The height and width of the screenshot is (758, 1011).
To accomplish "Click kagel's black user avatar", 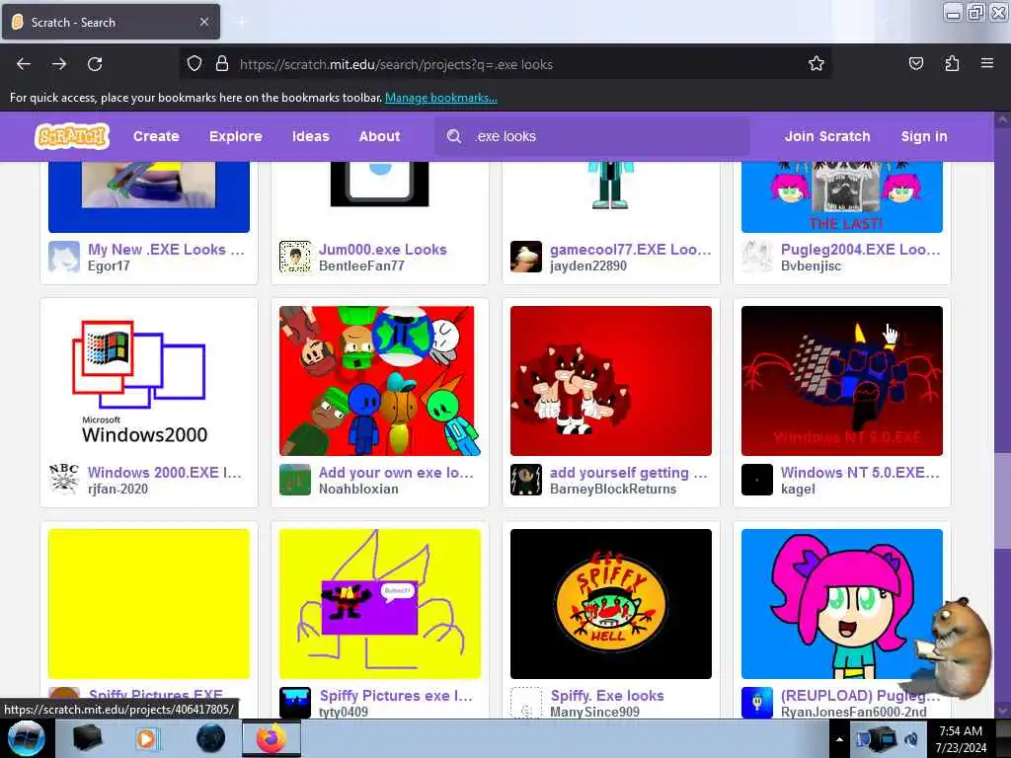I will (757, 480).
